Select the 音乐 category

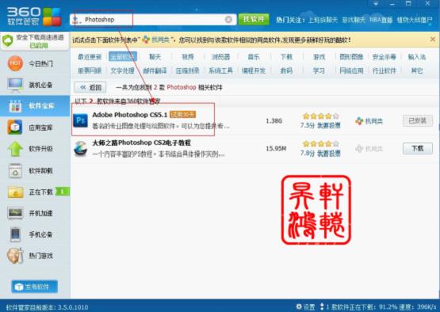254,57
